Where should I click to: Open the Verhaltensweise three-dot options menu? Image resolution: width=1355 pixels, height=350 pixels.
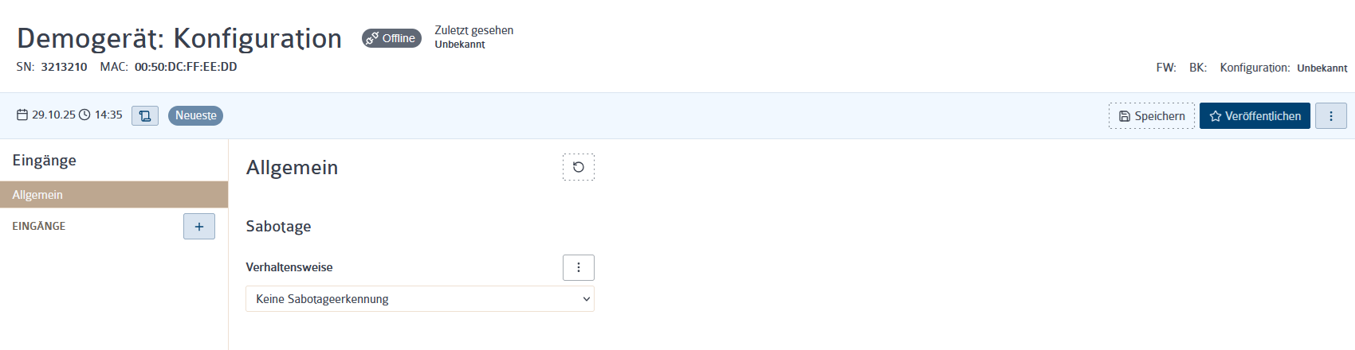pyautogui.click(x=579, y=267)
